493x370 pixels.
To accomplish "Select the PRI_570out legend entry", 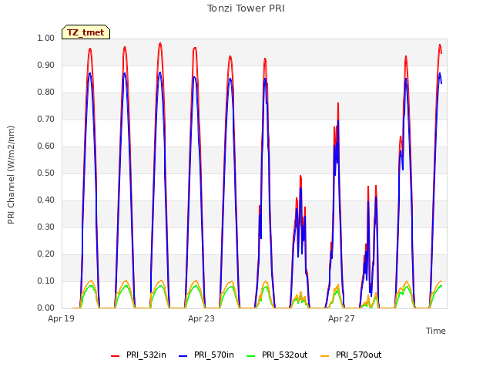I will [350, 355].
